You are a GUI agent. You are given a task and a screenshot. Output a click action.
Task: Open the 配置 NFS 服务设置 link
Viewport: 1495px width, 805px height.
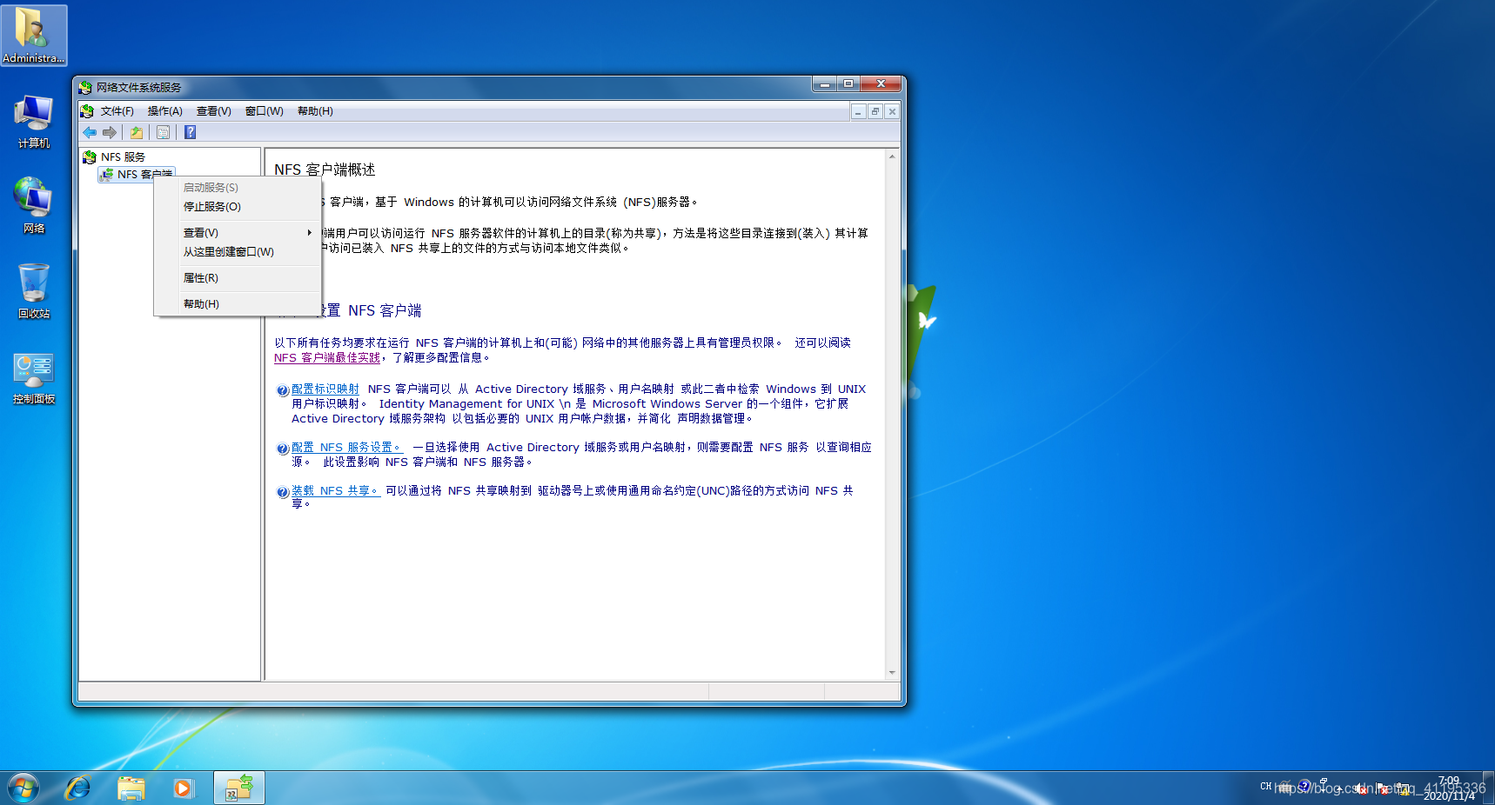[347, 448]
